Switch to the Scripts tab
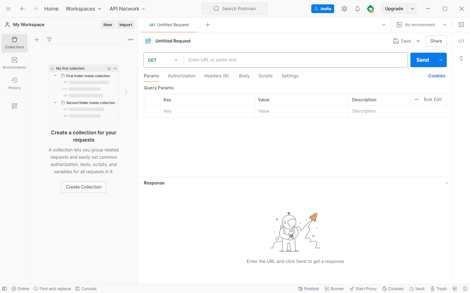 pos(266,76)
